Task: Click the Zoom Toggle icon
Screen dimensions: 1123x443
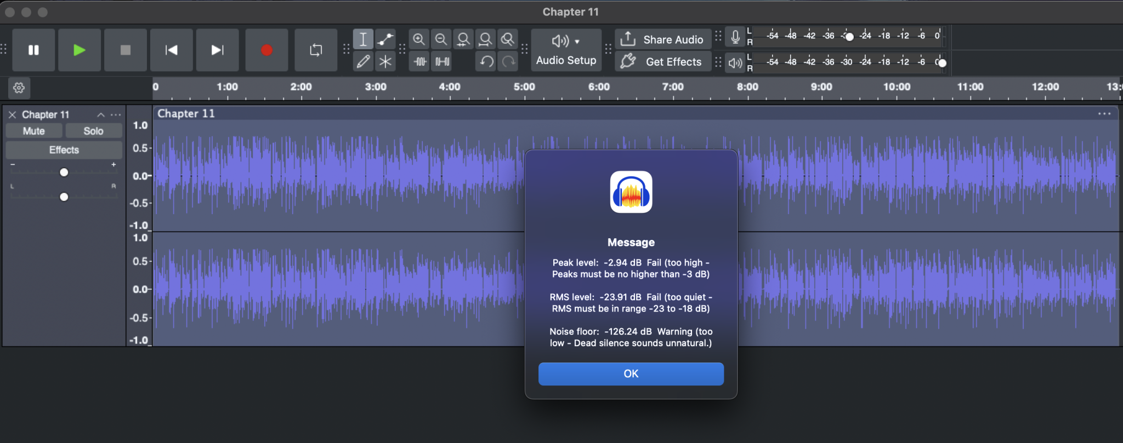Action: point(508,39)
